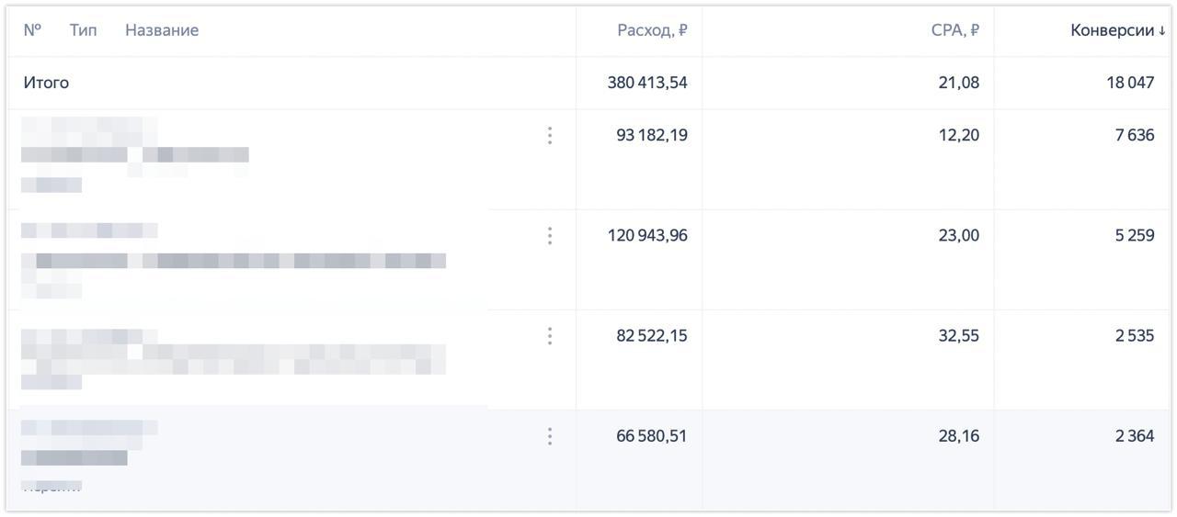This screenshot has height=517, width=1177.
Task: Click the Название column header
Action: pos(162,30)
